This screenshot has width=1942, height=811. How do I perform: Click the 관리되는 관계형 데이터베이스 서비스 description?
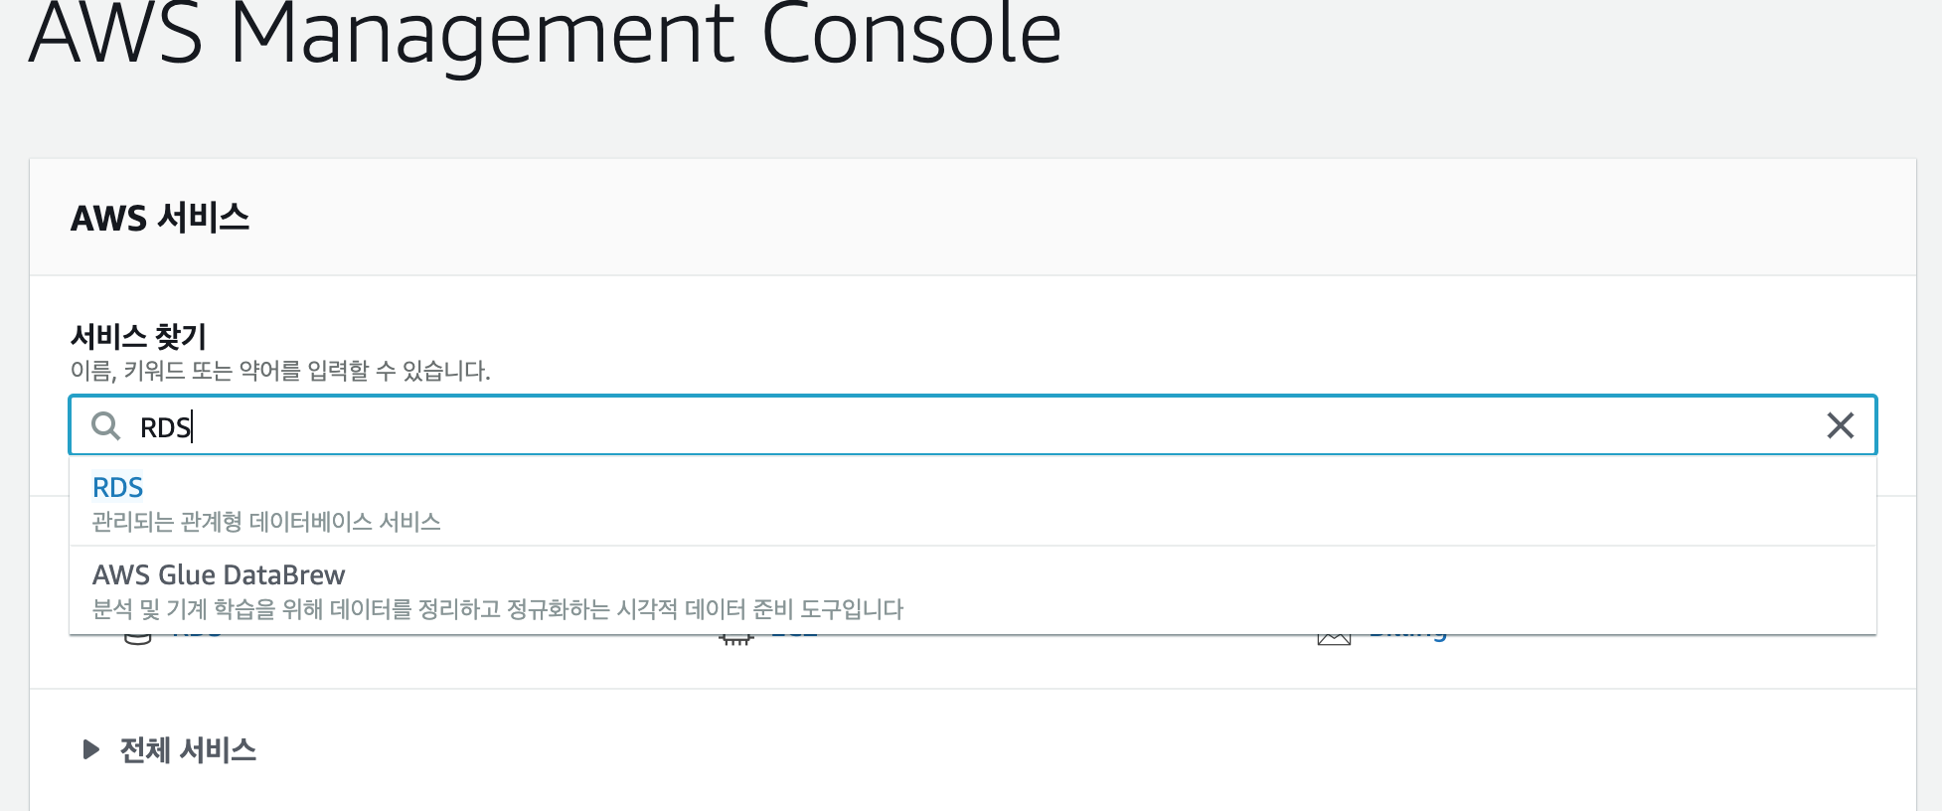coord(266,521)
